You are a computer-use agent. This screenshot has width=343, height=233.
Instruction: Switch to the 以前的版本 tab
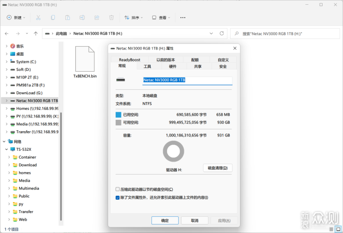[166, 59]
